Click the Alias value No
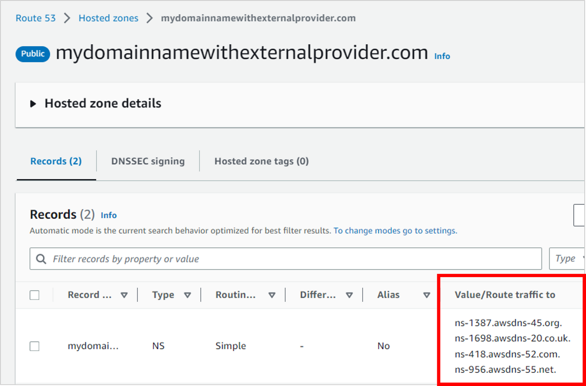The height and width of the screenshot is (386, 586). click(x=384, y=346)
